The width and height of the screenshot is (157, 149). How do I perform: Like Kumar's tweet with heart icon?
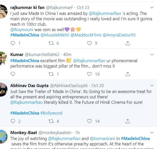pos(89,74)
